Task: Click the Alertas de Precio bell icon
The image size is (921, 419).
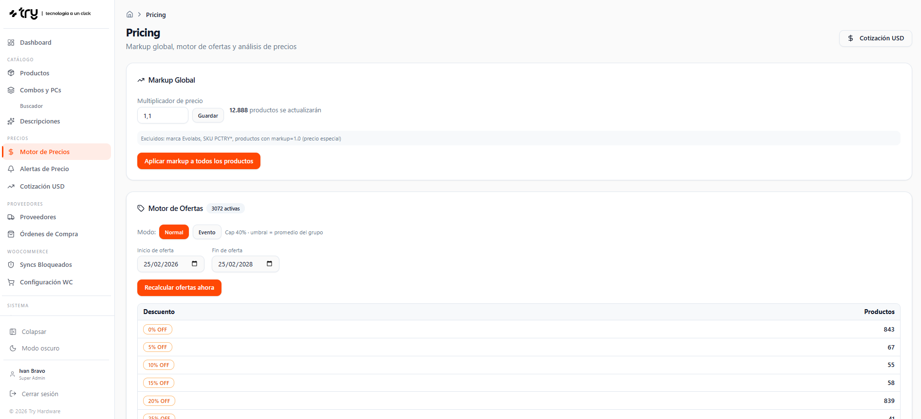Action: (x=11, y=169)
